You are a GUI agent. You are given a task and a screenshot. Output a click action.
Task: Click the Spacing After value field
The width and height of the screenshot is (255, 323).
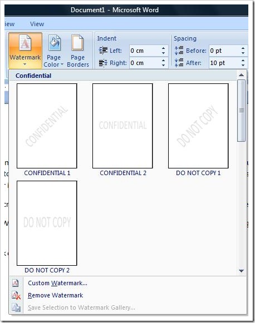point(224,63)
